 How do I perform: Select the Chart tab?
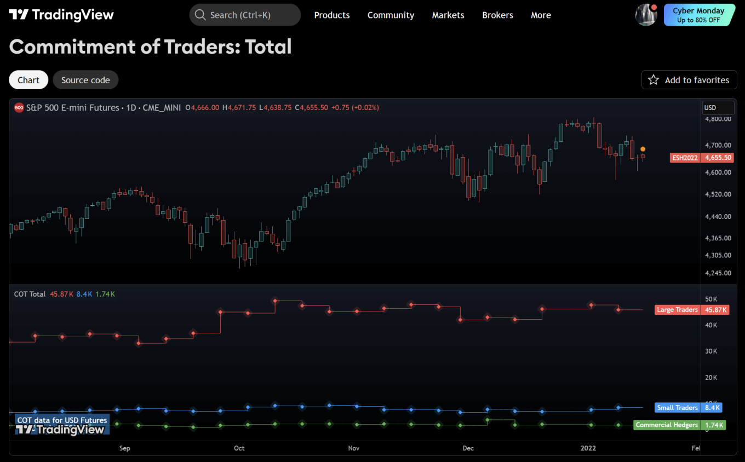[28, 79]
